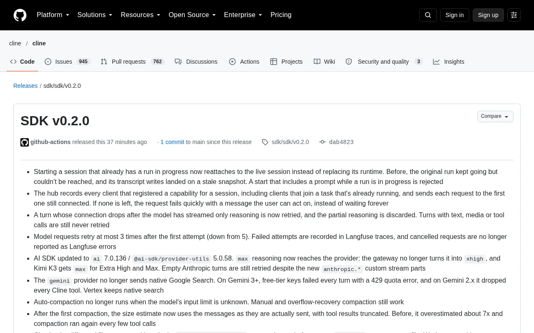Open the appearance settings icon button
This screenshot has height=333, width=534.
click(514, 15)
